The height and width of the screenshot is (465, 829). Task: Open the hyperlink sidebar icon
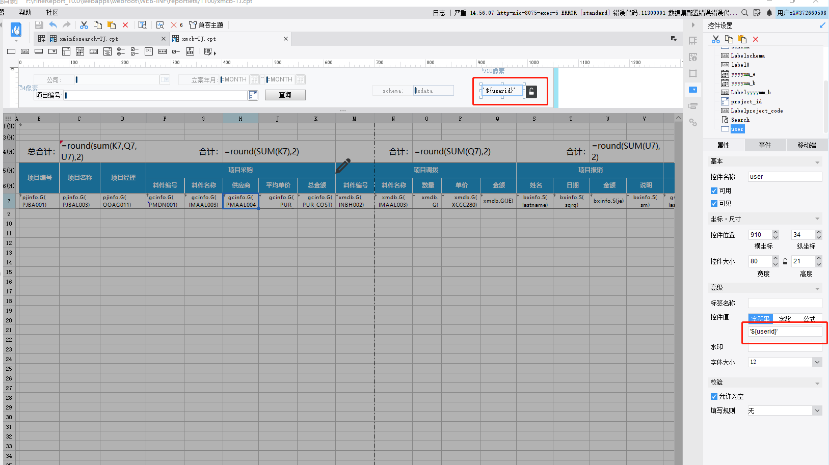click(x=693, y=122)
